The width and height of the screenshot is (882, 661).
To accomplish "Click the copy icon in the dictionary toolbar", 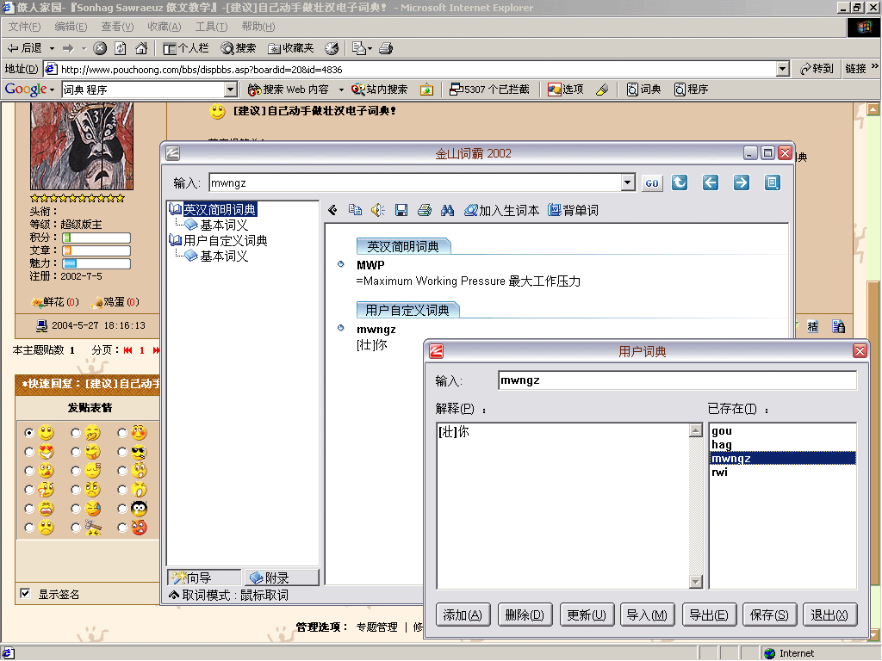I will click(x=355, y=210).
